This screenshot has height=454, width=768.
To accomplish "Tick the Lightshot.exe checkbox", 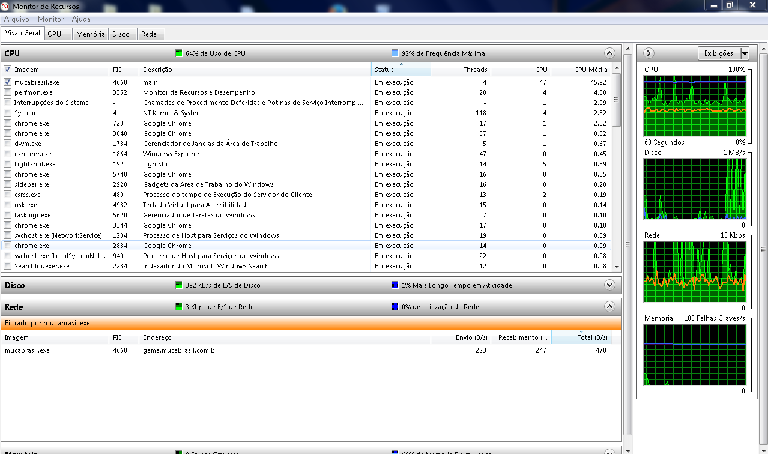I will click(8, 164).
